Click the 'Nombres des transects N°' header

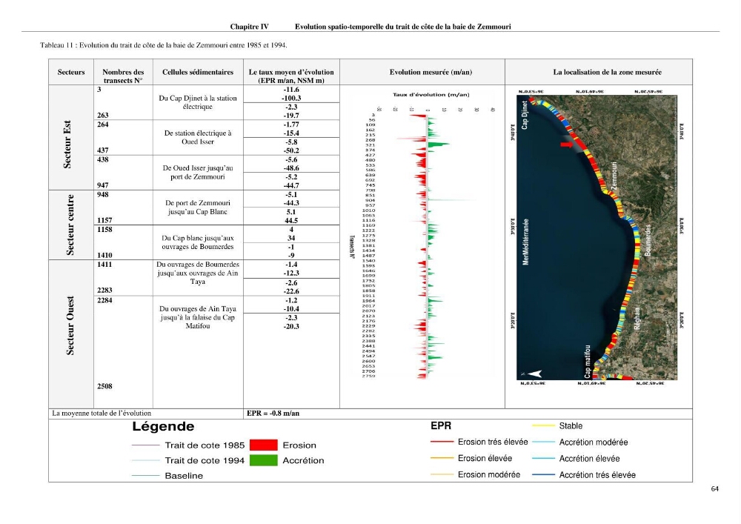click(x=123, y=76)
